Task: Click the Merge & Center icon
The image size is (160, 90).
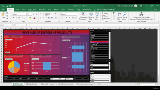Action: [55, 18]
